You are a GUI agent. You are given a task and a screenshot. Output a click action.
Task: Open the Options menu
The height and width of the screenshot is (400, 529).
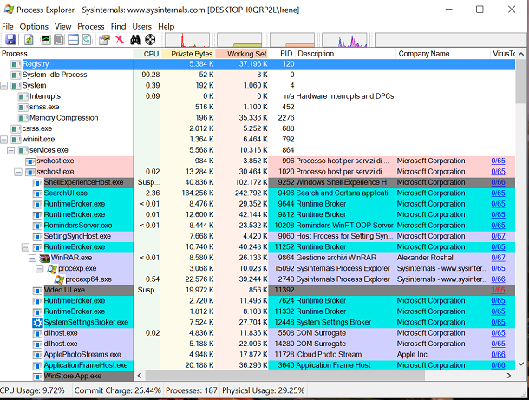point(34,26)
